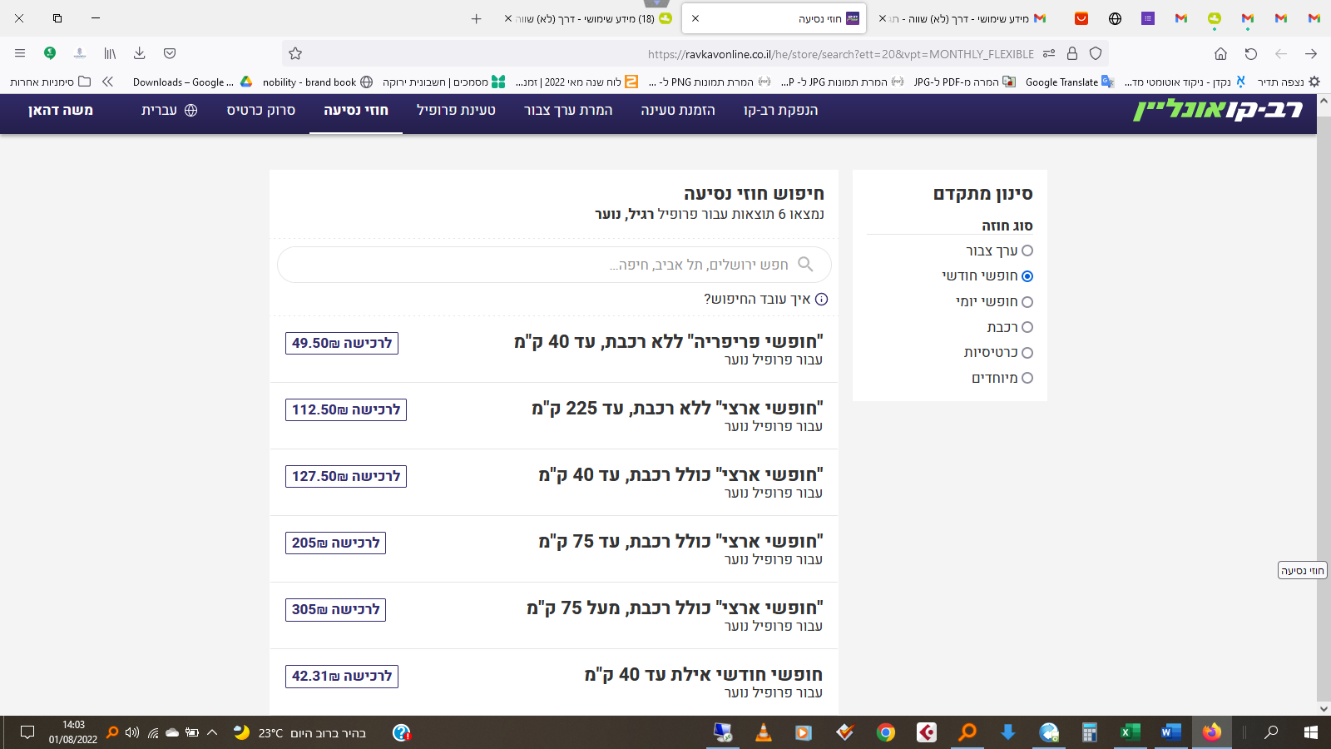Open the משה דהאן account menu

click(x=61, y=110)
